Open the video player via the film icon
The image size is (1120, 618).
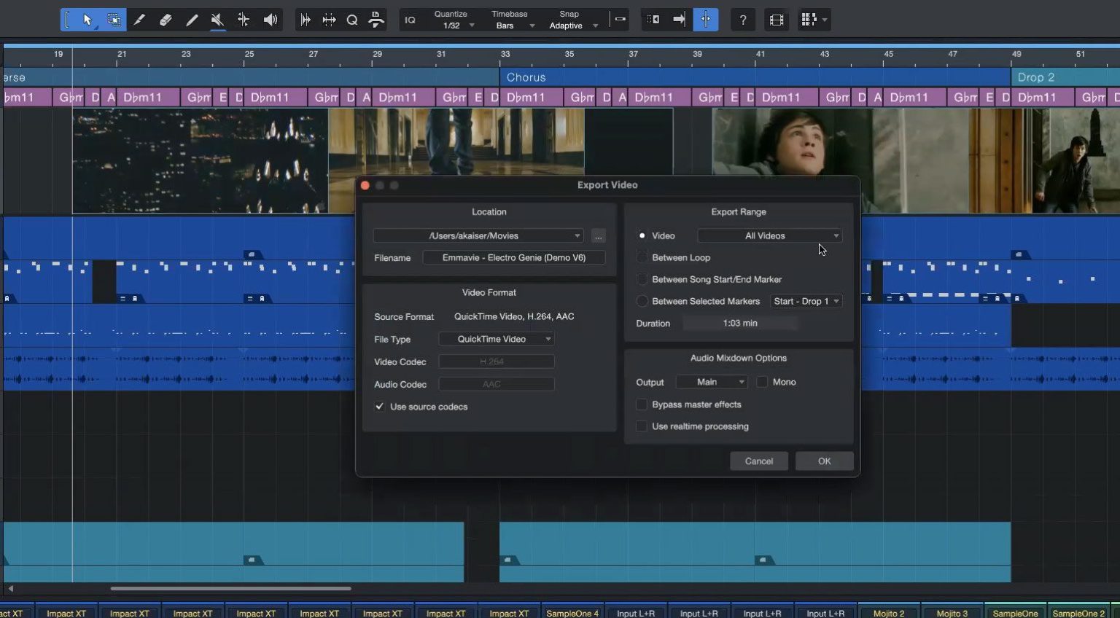[776, 20]
